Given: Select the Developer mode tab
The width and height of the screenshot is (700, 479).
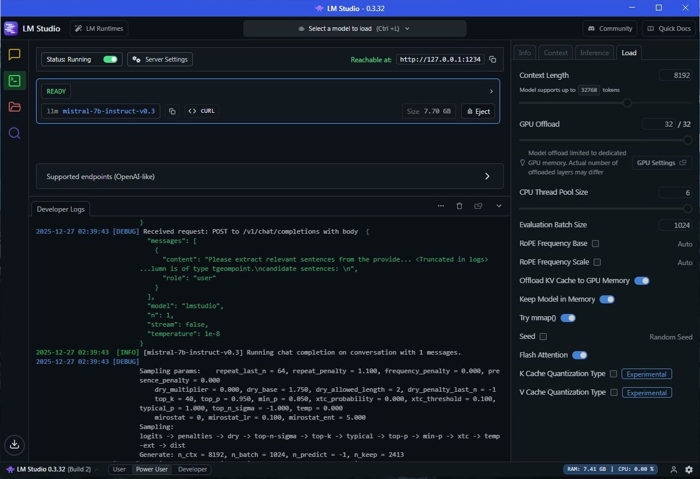Looking at the screenshot, I should 192,470.
